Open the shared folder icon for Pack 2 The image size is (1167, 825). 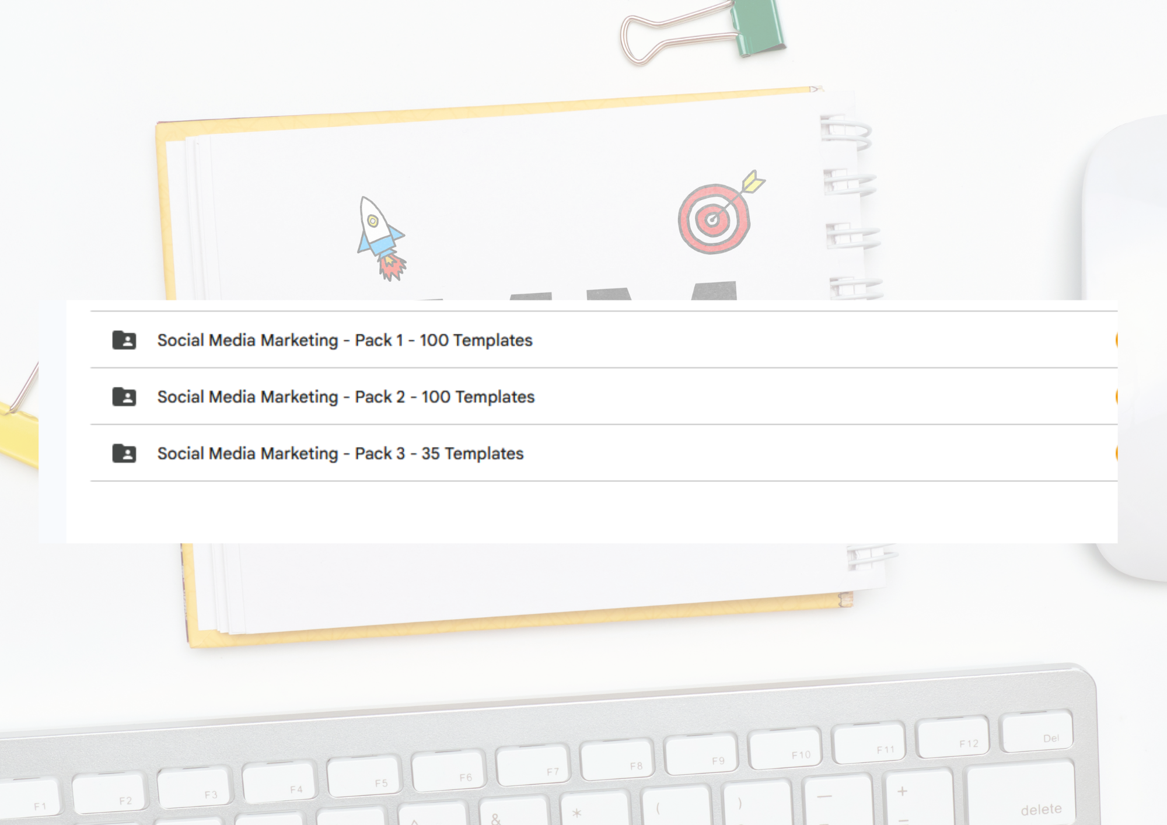click(x=124, y=396)
